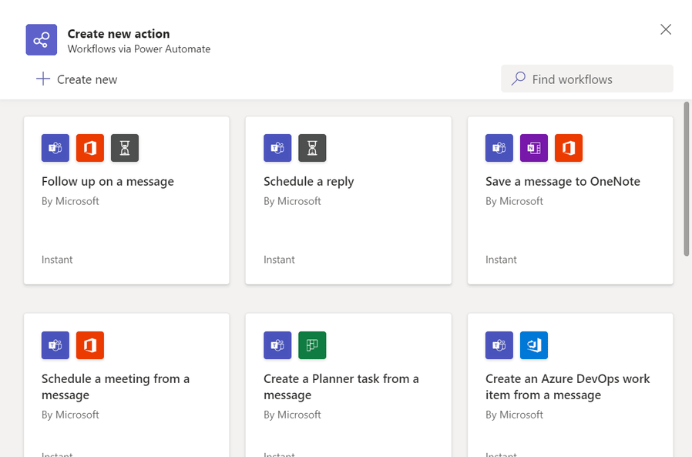The image size is (692, 457).
Task: Click the hourglass icon on Schedule a reply card
Action: point(312,148)
